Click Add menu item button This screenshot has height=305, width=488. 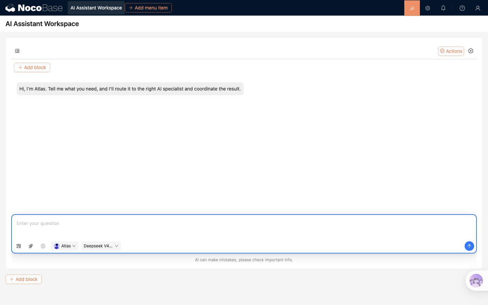click(148, 8)
